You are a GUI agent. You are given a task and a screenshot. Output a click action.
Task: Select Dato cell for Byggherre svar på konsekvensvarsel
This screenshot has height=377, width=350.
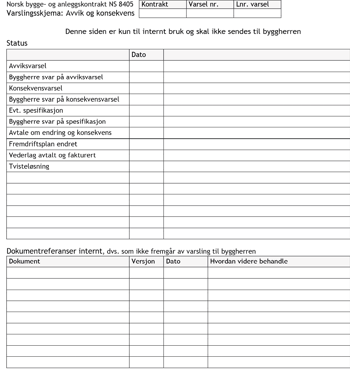click(x=146, y=99)
